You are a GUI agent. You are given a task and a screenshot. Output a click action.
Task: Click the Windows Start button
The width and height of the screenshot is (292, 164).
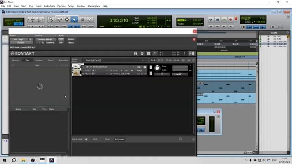click(x=5, y=160)
